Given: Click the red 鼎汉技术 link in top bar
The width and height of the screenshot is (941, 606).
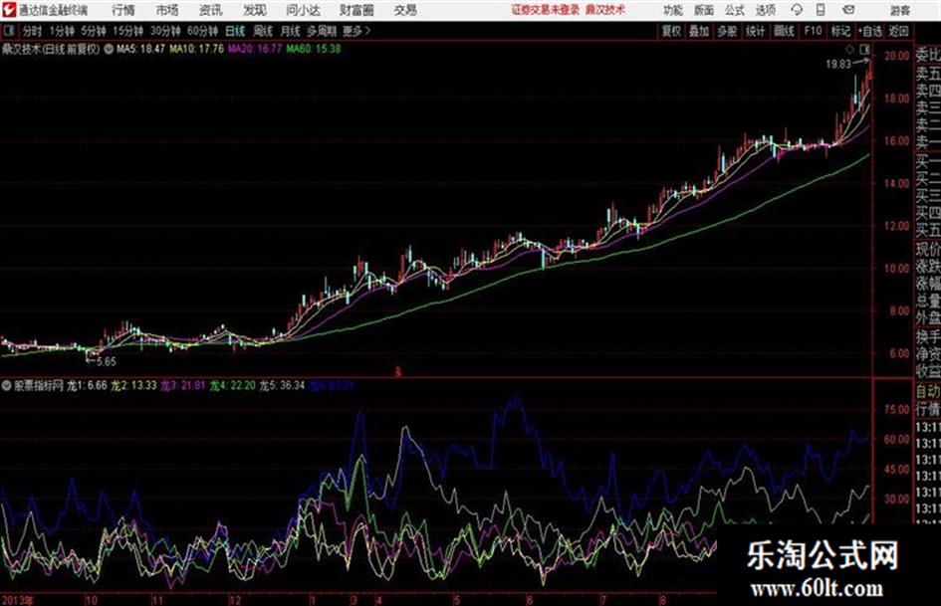Looking at the screenshot, I should (605, 10).
